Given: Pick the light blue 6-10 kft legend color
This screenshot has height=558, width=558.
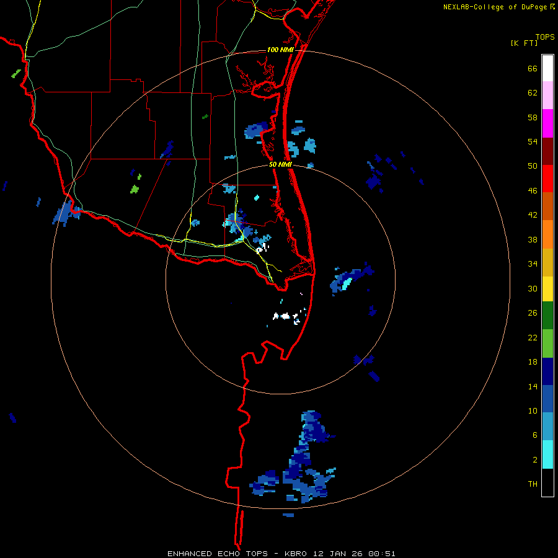Looking at the screenshot, I should pos(547,427).
